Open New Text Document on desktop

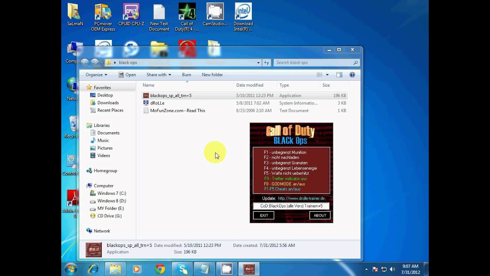159,17
